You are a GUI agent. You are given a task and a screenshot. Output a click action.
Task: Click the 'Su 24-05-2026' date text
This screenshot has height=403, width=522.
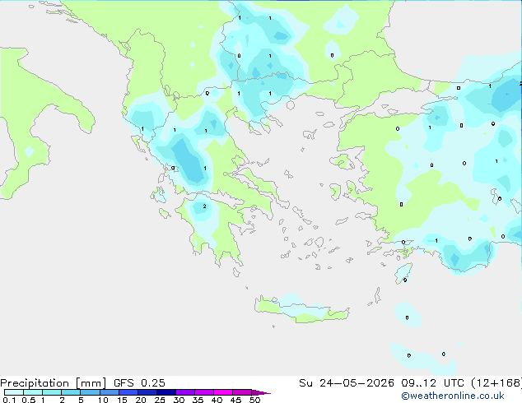(x=347, y=383)
